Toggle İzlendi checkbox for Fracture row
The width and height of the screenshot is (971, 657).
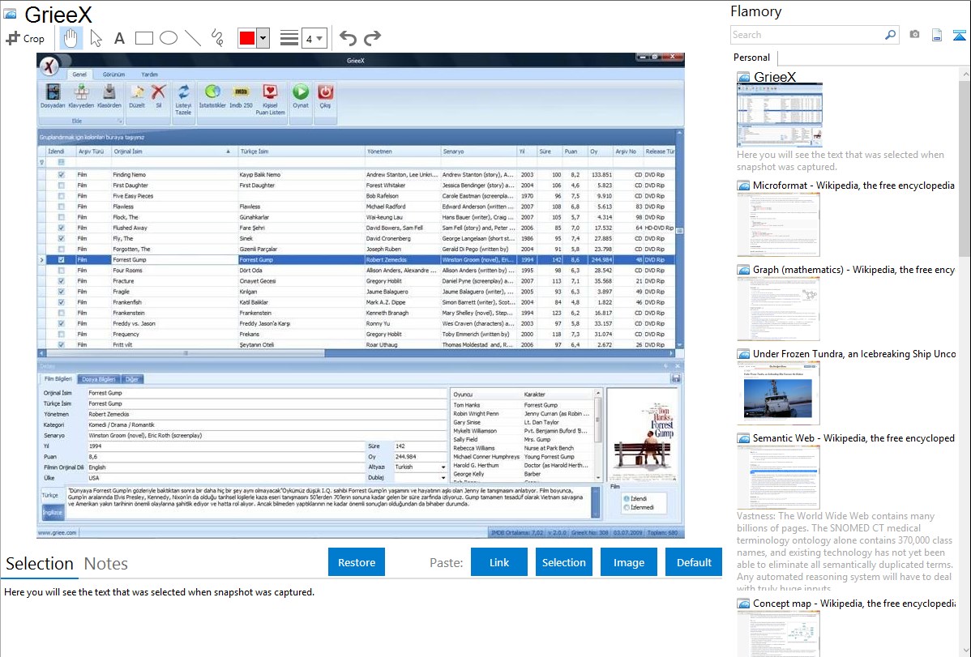point(62,281)
